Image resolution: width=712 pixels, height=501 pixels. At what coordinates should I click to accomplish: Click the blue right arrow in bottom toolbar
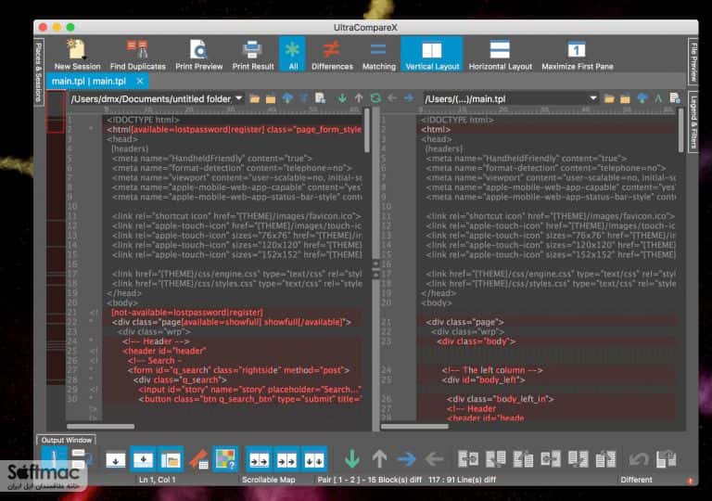406,458
